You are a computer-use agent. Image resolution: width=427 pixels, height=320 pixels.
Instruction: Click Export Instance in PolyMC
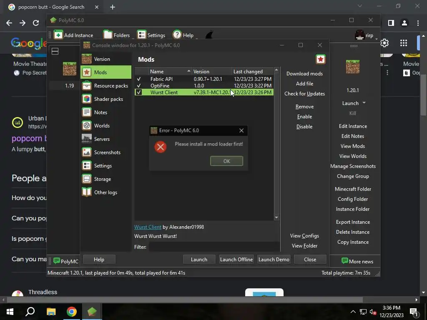click(353, 222)
